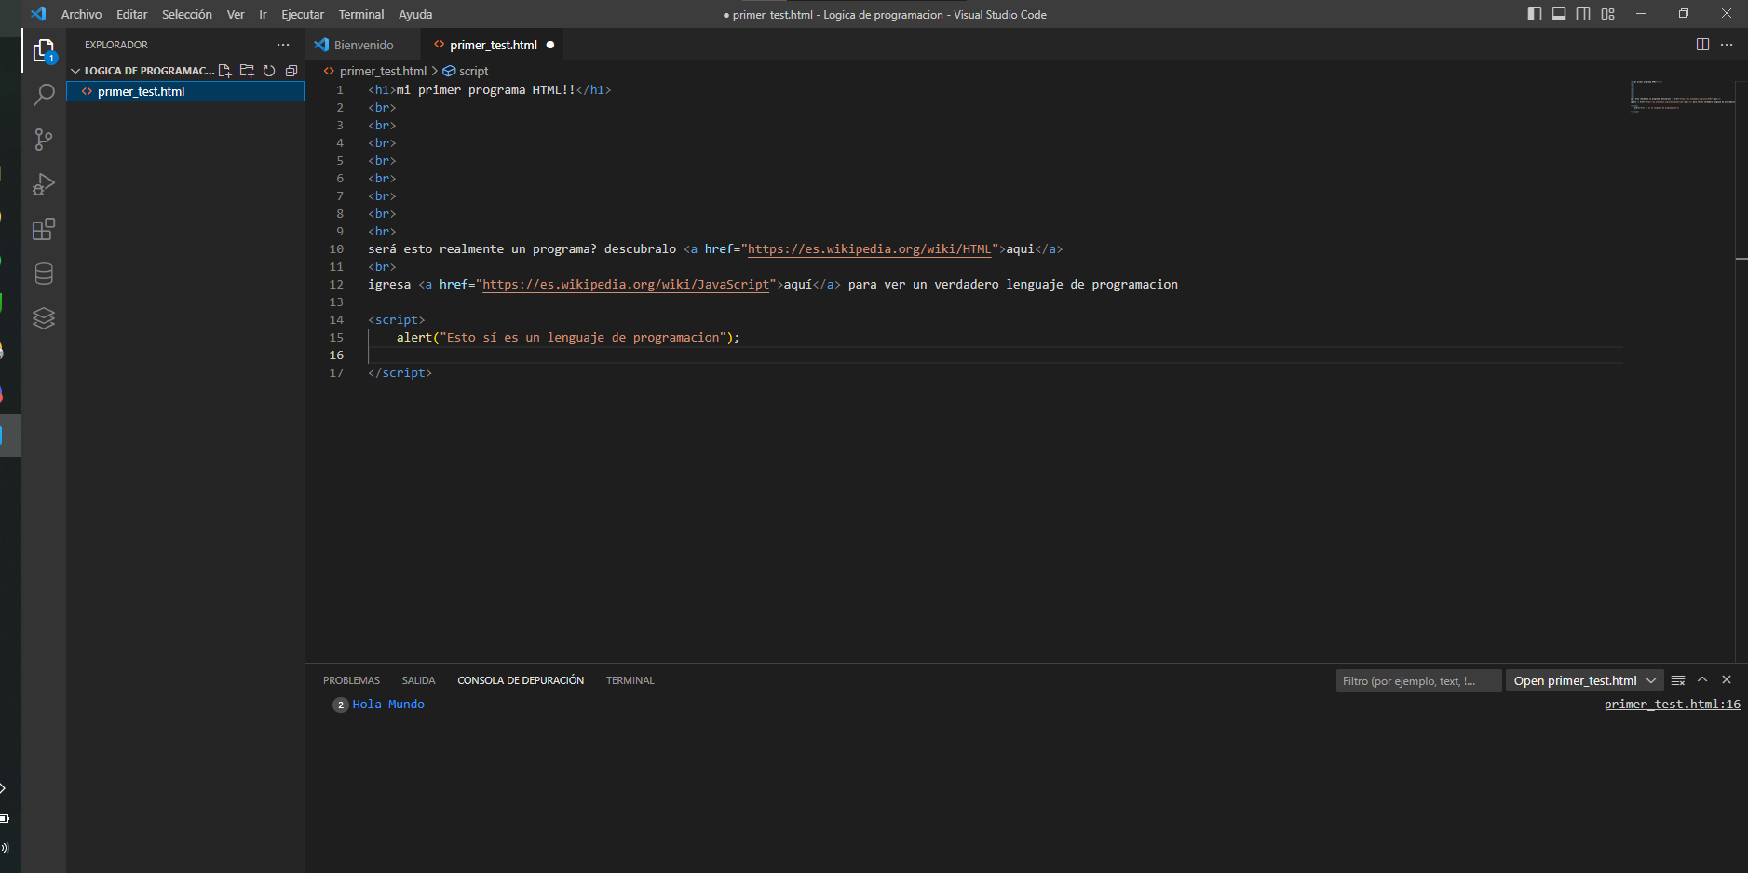Click the alert statement on line 15

[568, 337]
